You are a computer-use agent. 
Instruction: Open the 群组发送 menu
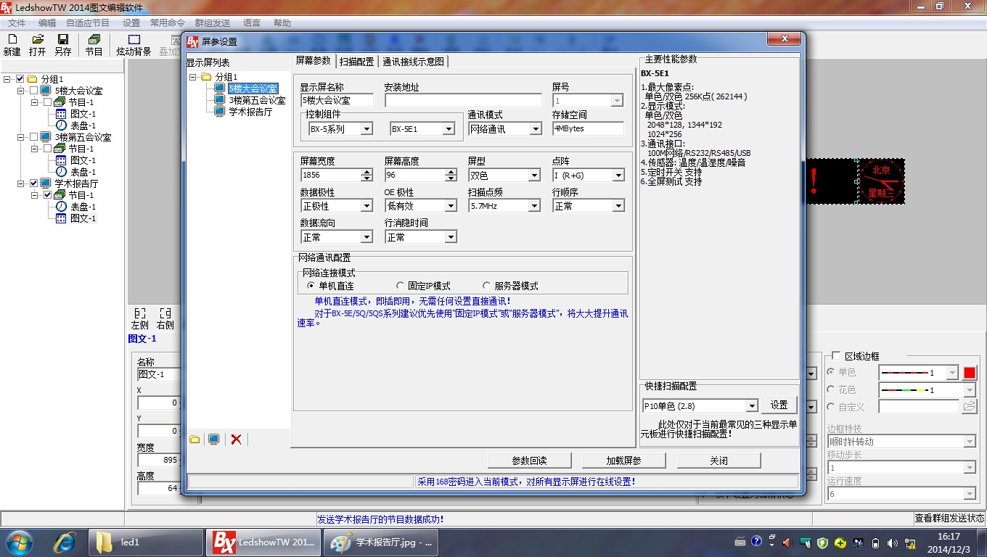click(213, 23)
